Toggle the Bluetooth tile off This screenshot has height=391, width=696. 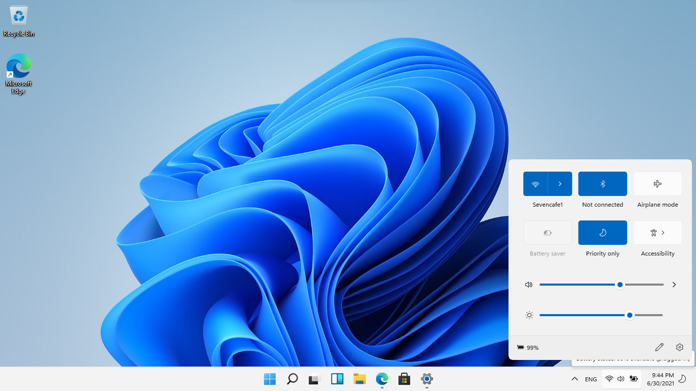point(603,184)
